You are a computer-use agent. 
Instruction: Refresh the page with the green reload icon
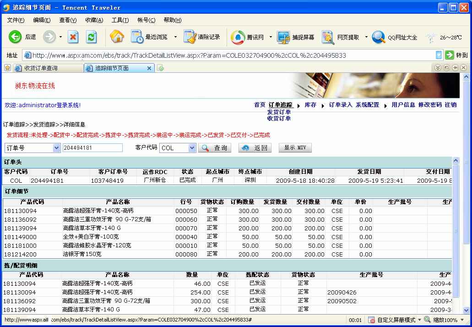[92, 37]
